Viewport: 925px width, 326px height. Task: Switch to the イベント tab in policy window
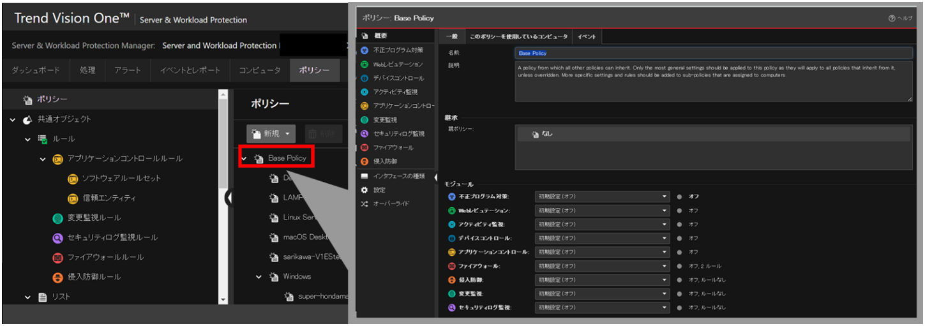coord(587,37)
